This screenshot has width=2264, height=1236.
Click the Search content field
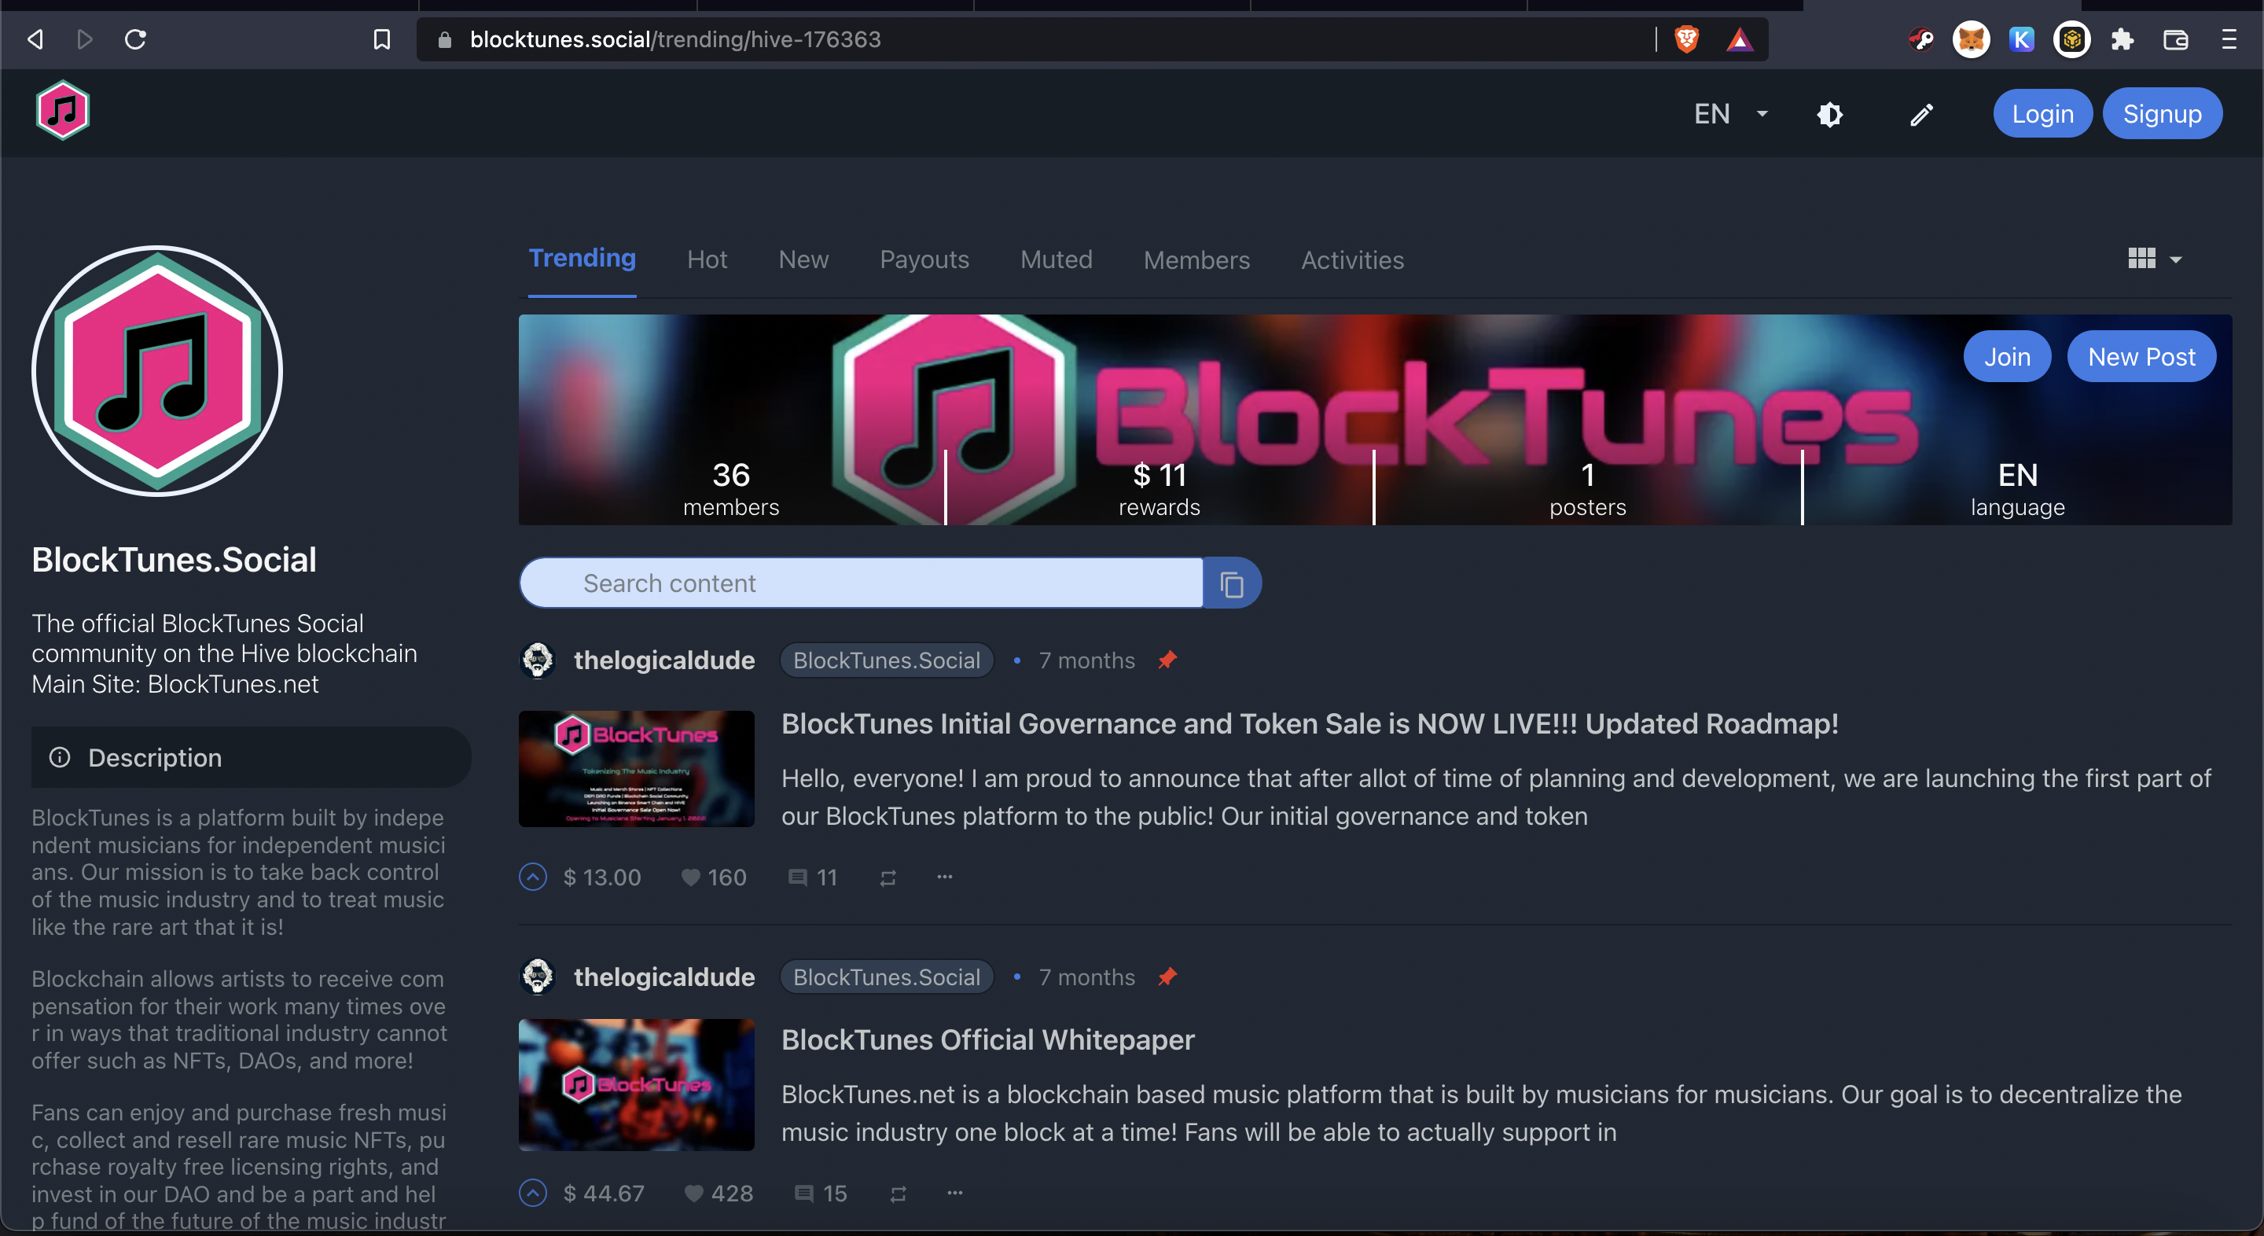(x=862, y=583)
